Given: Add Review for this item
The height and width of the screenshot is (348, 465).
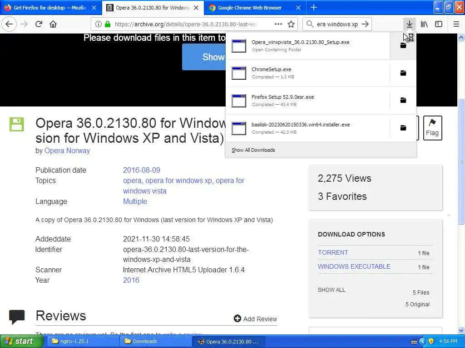Looking at the screenshot, I should click(255, 319).
